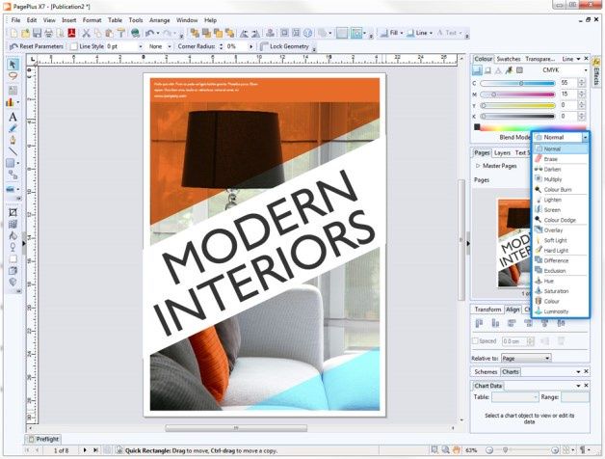The image size is (605, 459).
Task: Click the Save icon in toolbar
Action: (37, 33)
